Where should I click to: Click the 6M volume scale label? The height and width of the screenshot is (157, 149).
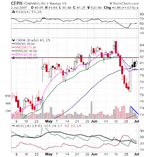point(8,96)
